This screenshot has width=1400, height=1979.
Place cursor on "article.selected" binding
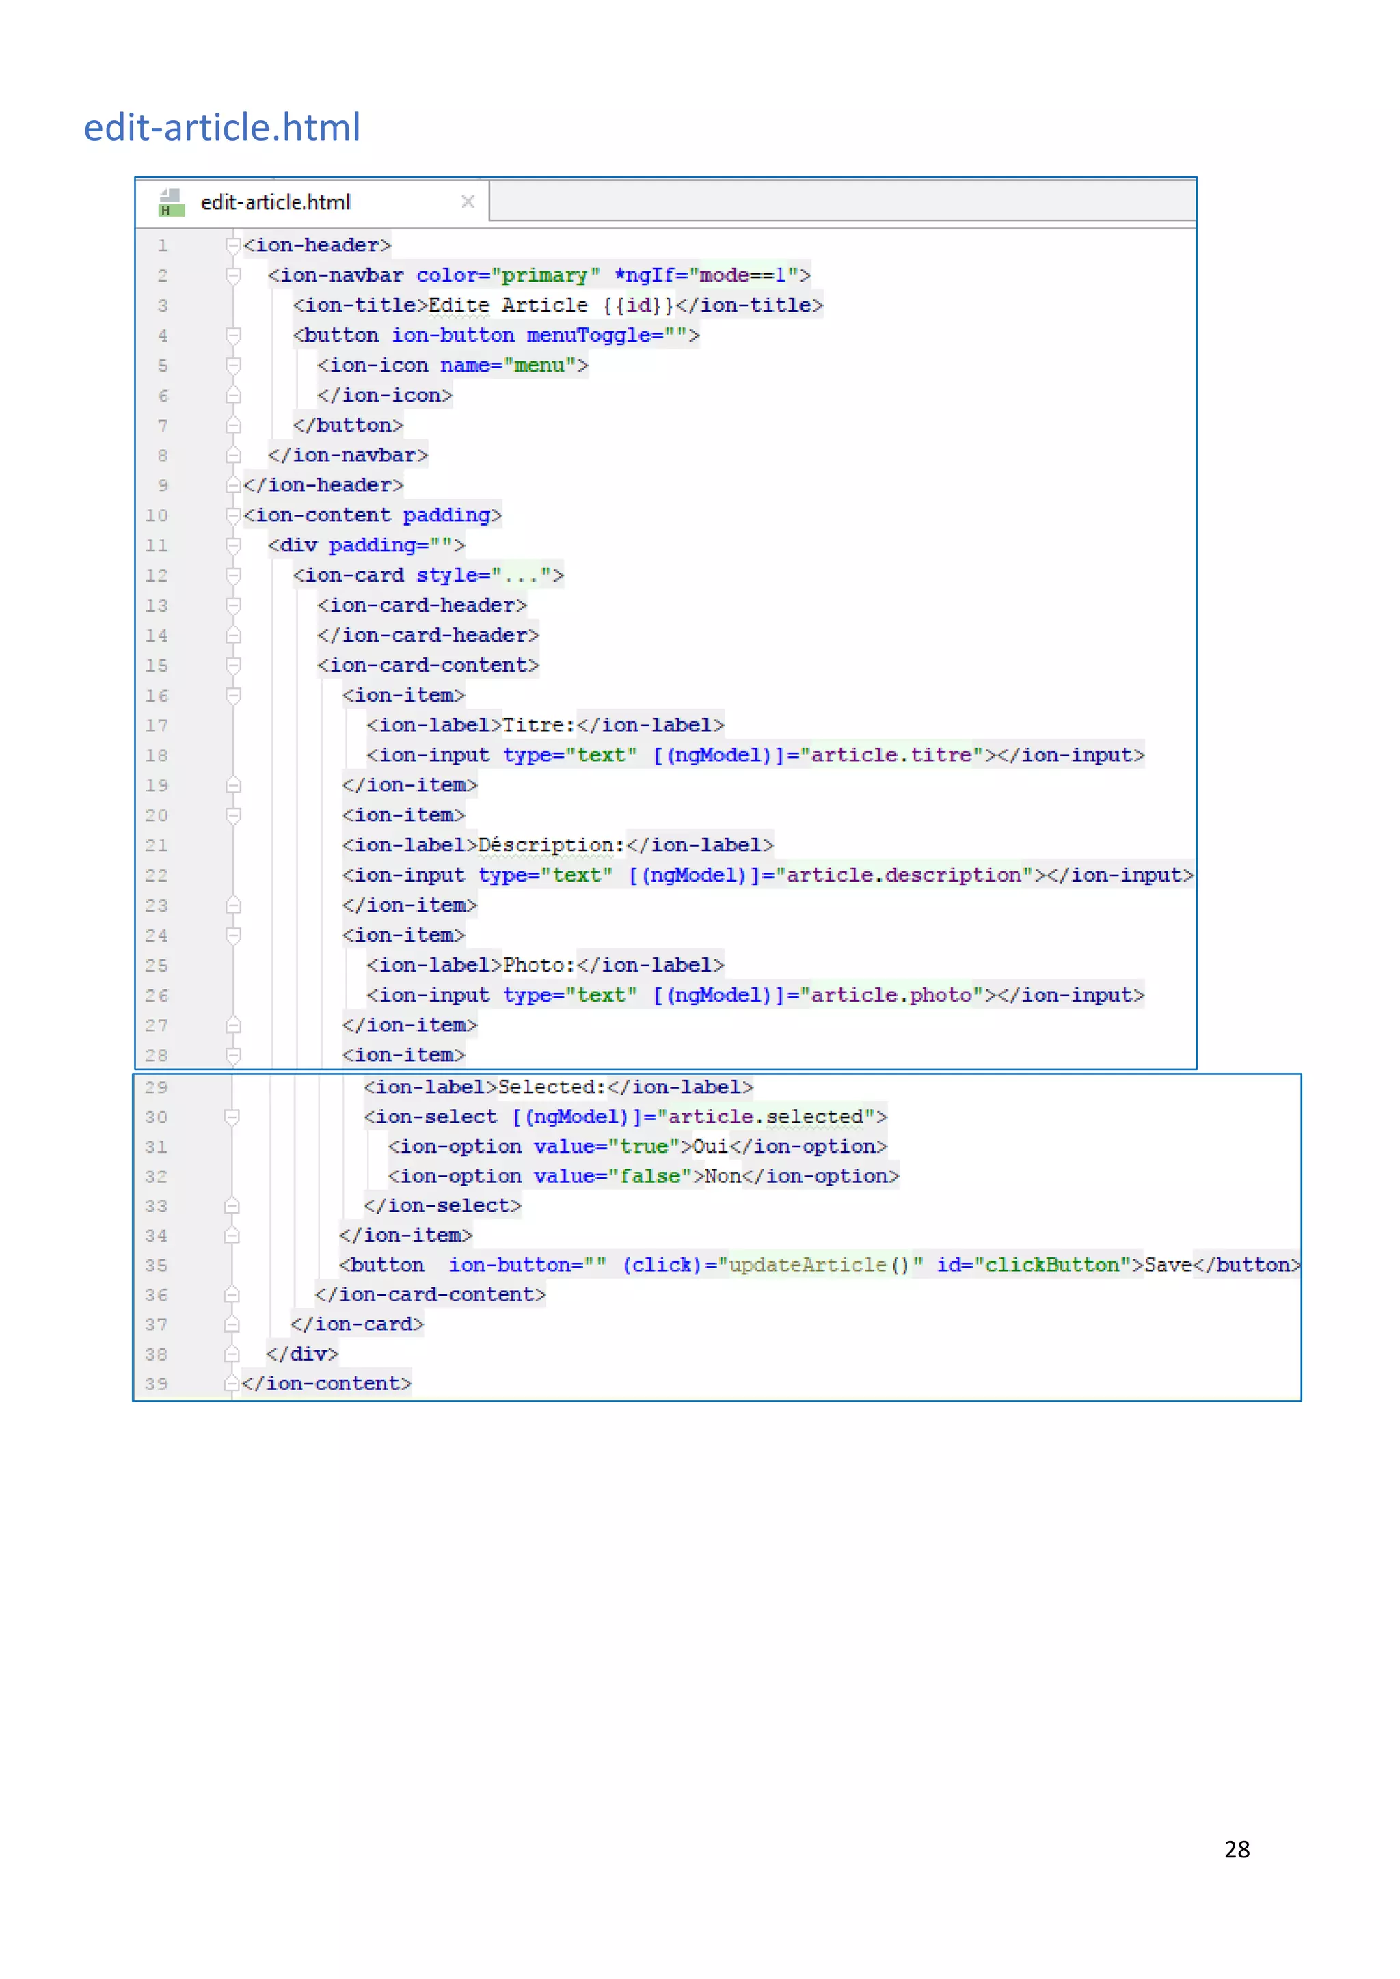pos(766,1117)
